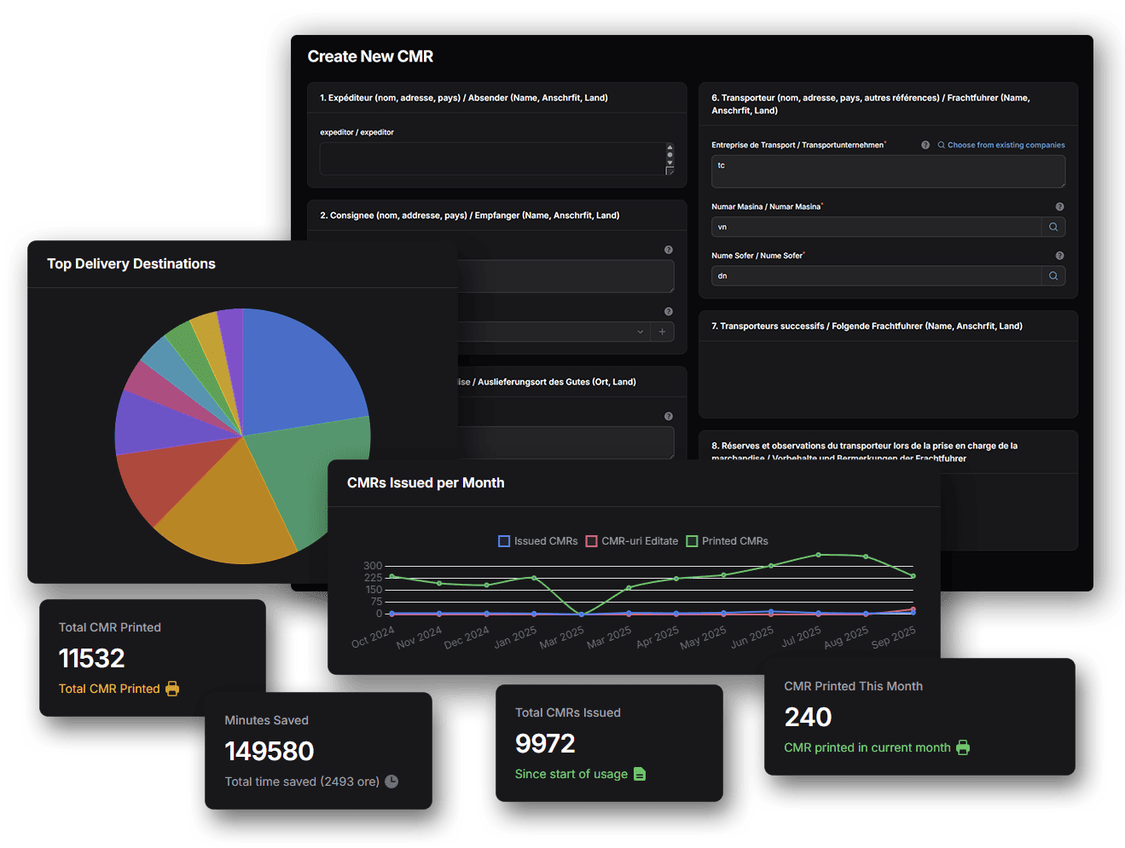Click inside the Entreprise de Transport input showing tc
The image size is (1125, 848).
(887, 170)
